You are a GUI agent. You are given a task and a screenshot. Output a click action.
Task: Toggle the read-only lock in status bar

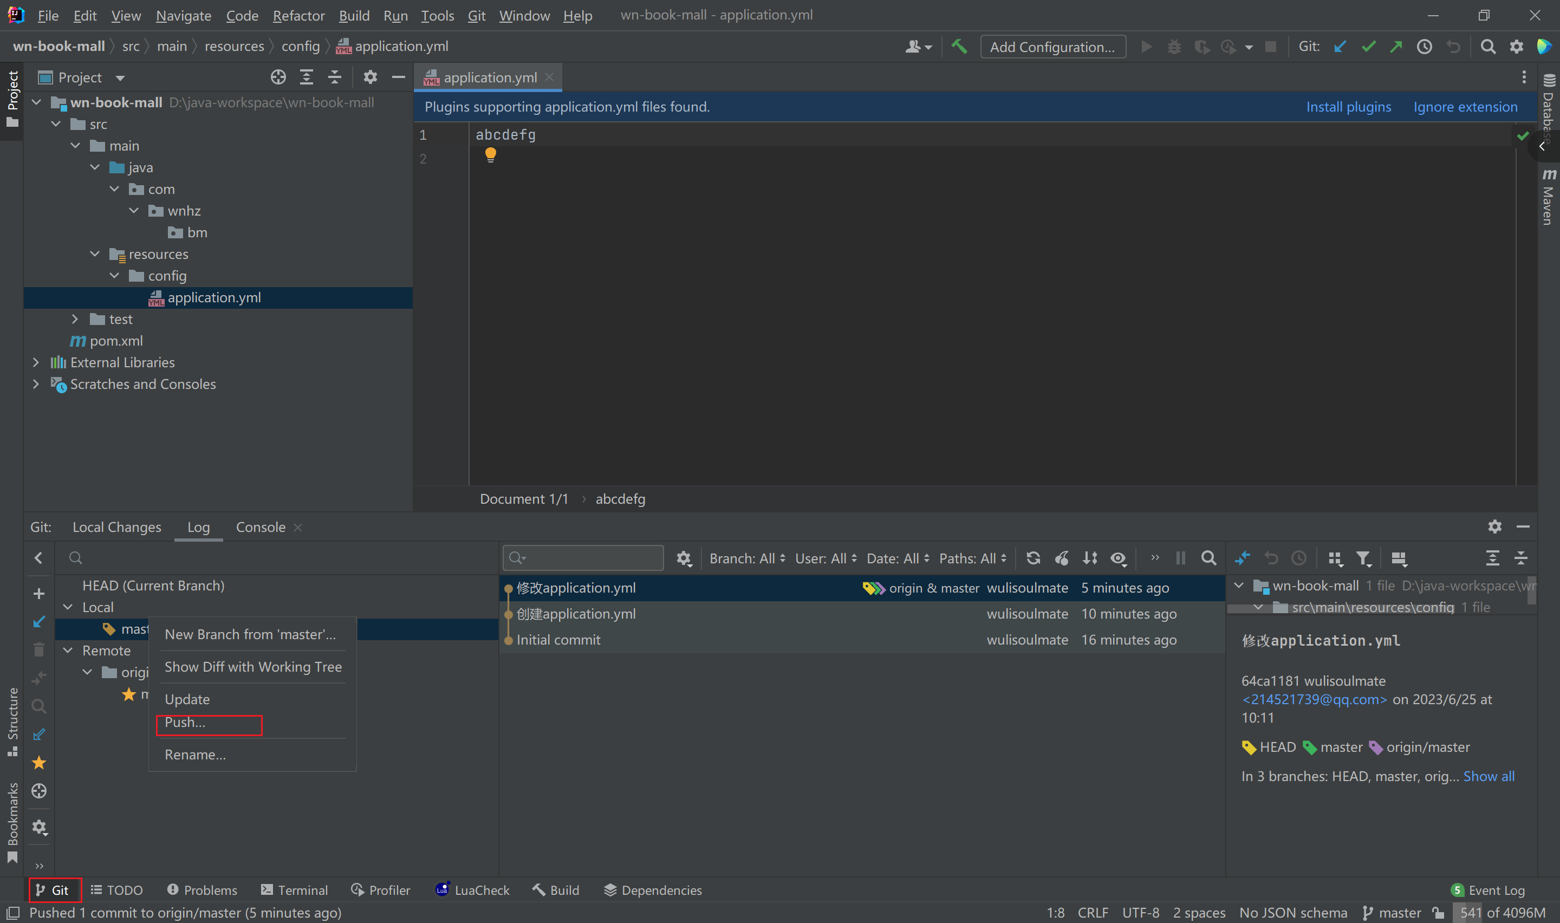(1438, 912)
